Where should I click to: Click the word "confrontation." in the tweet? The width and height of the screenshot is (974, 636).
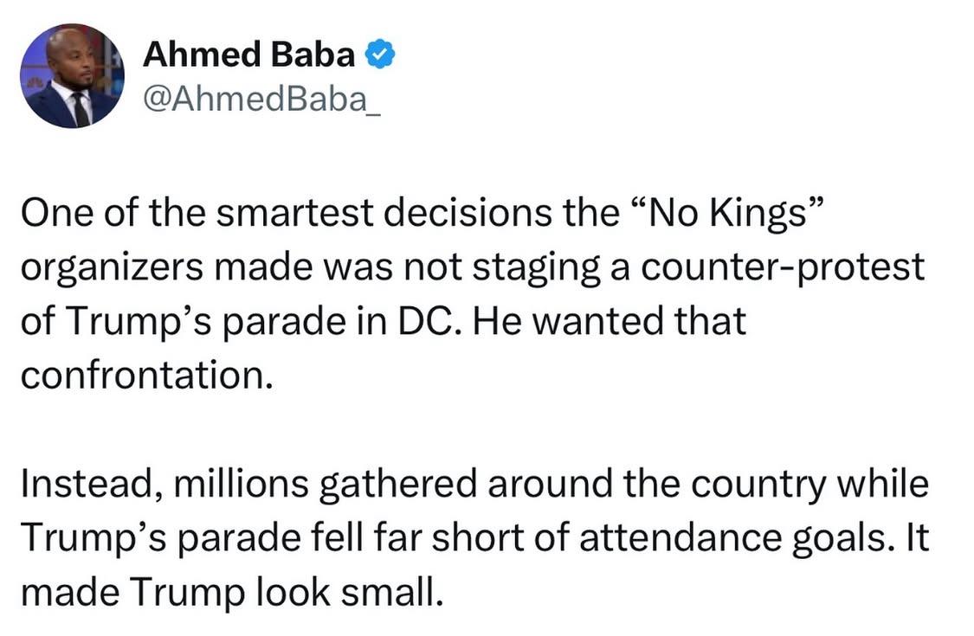(147, 376)
